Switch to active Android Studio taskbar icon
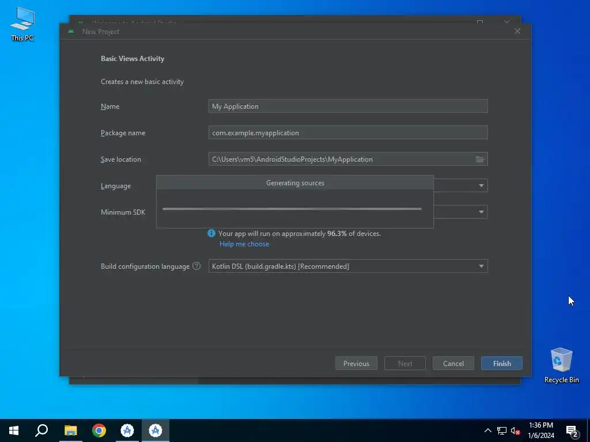590x442 pixels. 156,430
